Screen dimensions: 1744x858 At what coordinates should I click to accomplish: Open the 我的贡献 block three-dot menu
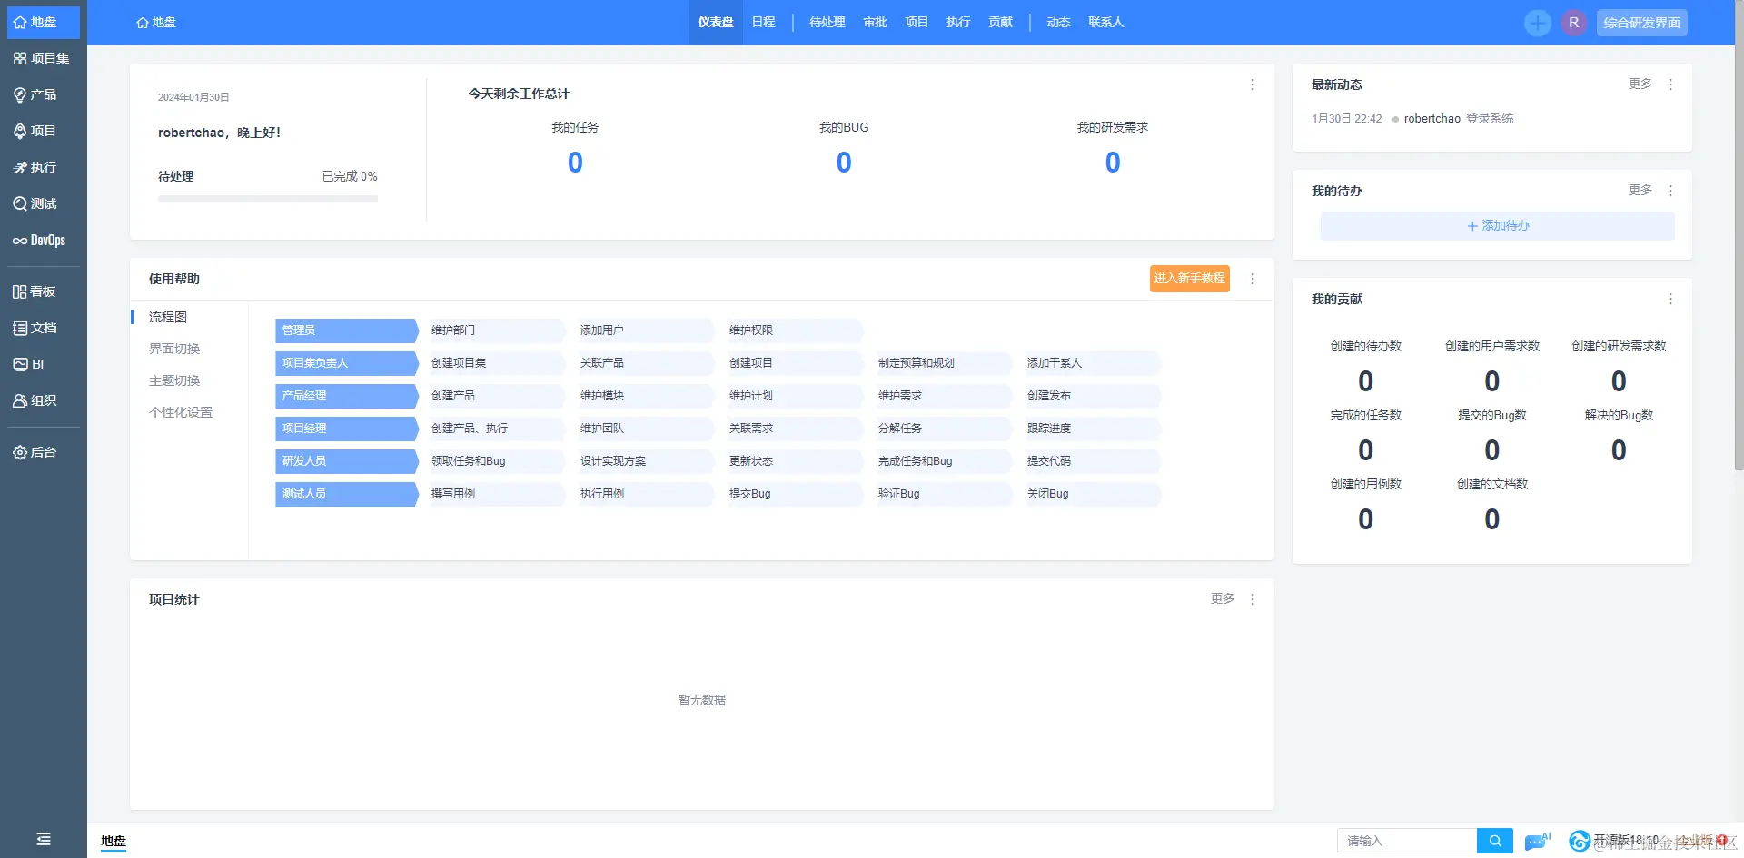(1670, 299)
